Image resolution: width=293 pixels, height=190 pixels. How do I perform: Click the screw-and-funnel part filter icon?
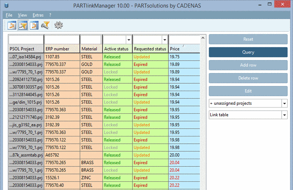[x=45, y=25]
